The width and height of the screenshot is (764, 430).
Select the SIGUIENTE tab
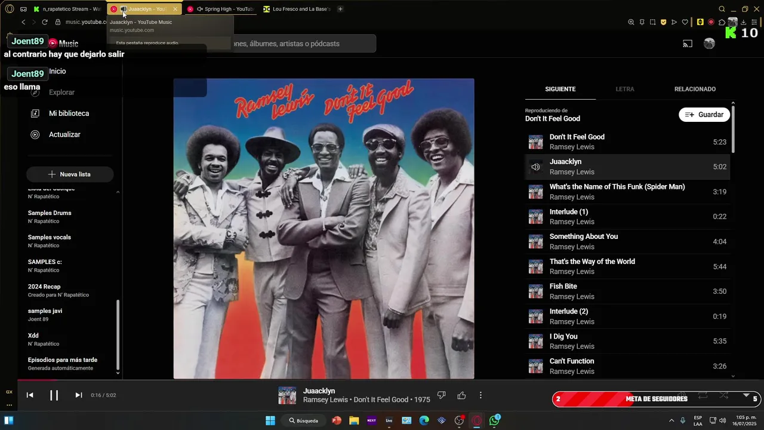pyautogui.click(x=560, y=89)
